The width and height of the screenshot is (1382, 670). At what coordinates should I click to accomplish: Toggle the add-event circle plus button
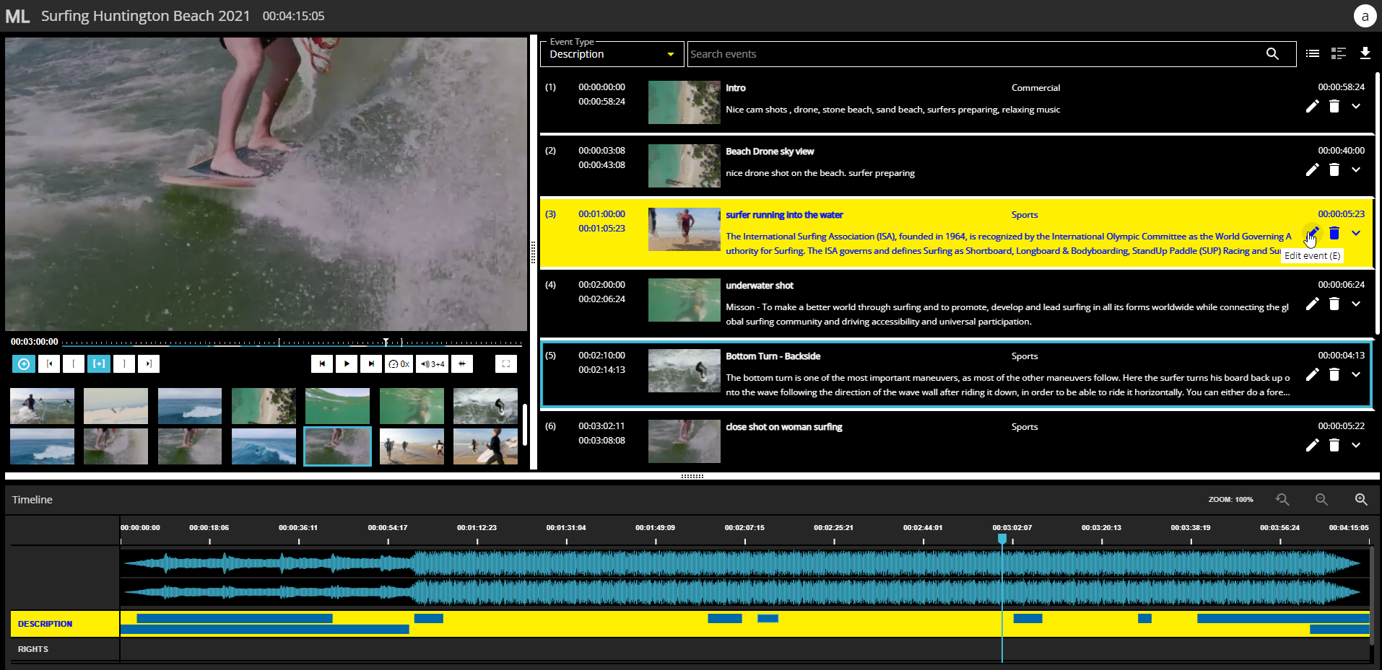(24, 364)
